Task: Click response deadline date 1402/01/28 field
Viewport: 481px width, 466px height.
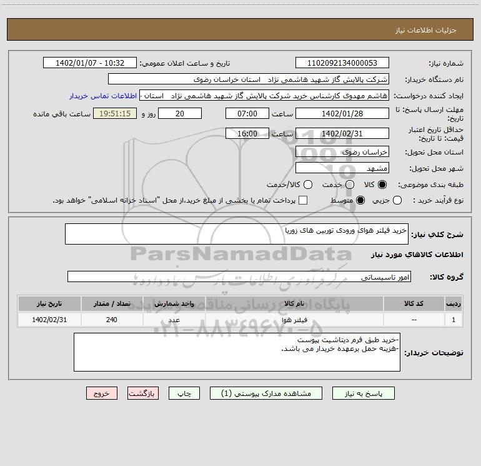Action: pyautogui.click(x=342, y=113)
